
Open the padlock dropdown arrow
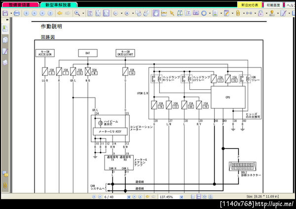266,13
